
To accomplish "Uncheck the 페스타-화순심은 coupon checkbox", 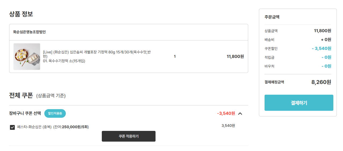I will (x=12, y=127).
